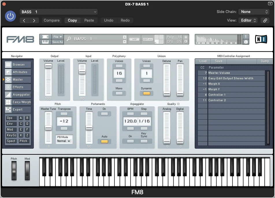Click the exclamation panic button
275x198 pixels.
click(x=246, y=37)
